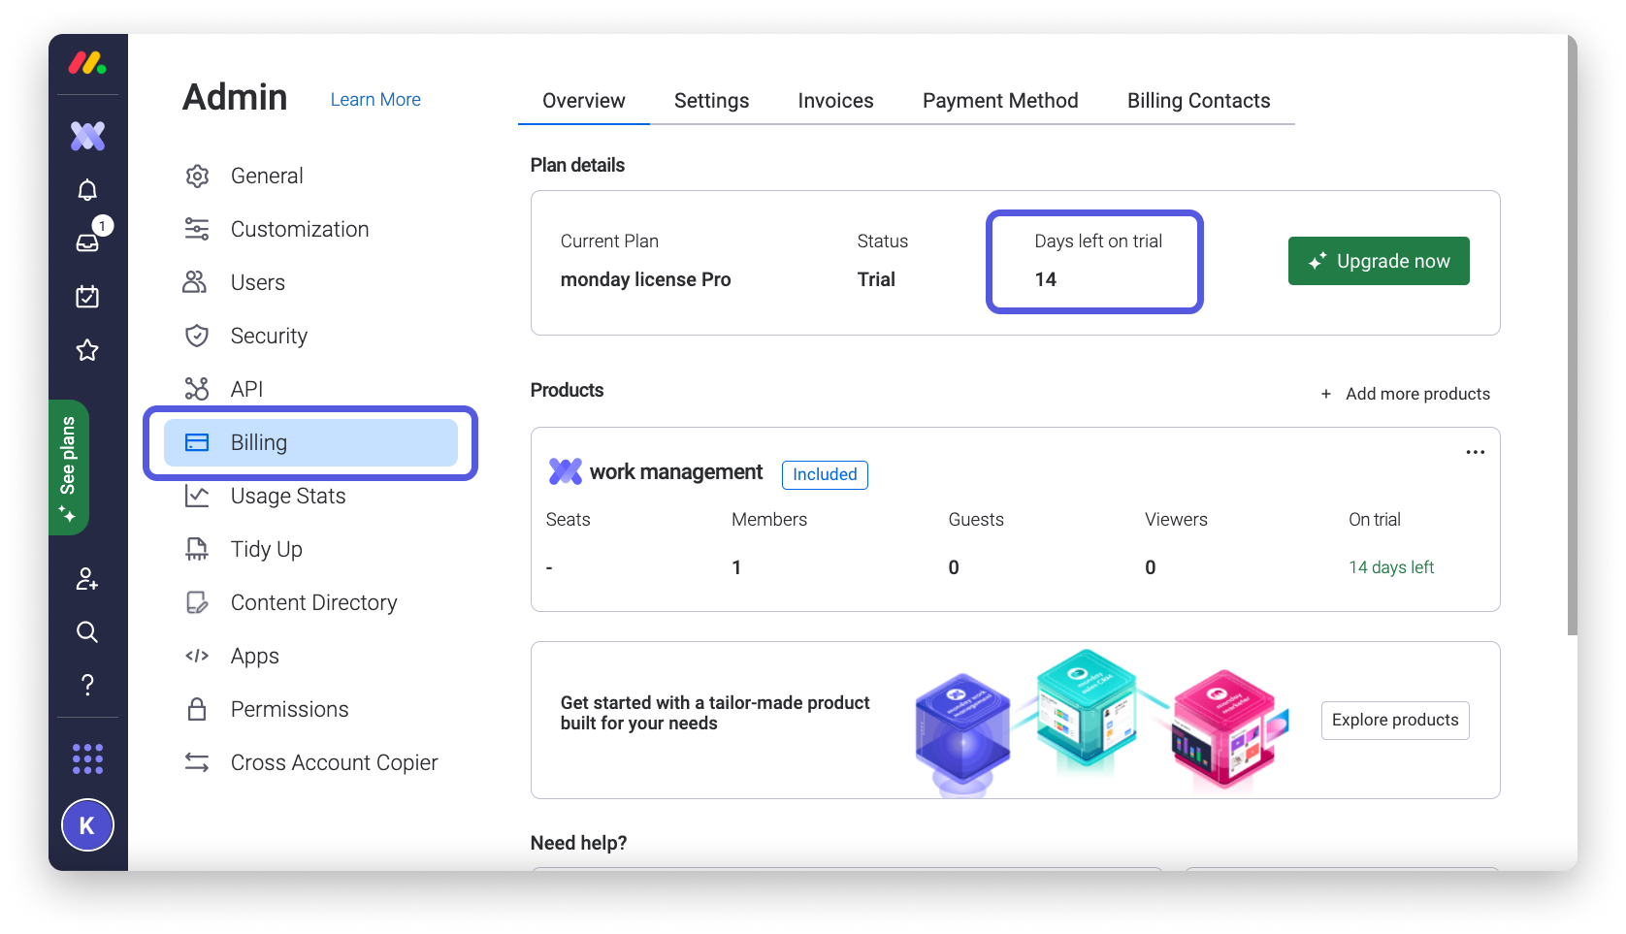Click the vertical page scrollbar
The width and height of the screenshot is (1626, 934).
point(1572,339)
